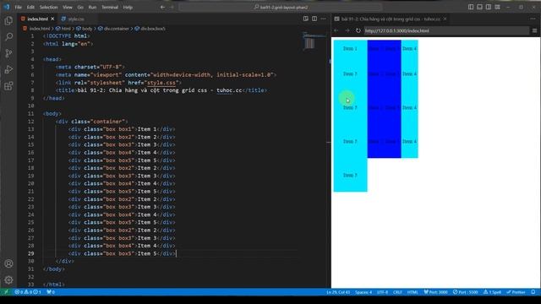Open the Edit menu
Viewport: 541px width, 304px height.
(x=30, y=7)
